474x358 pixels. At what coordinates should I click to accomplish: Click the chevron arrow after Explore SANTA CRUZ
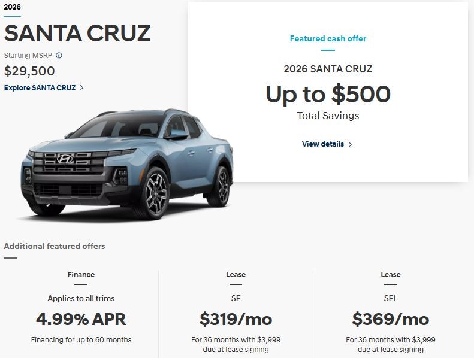(81, 88)
